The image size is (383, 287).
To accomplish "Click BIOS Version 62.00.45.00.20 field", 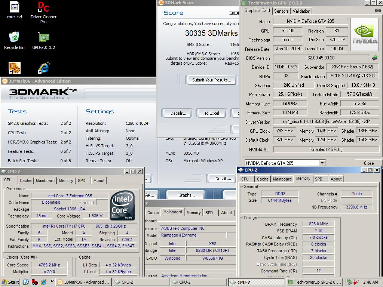I will point(321,58).
